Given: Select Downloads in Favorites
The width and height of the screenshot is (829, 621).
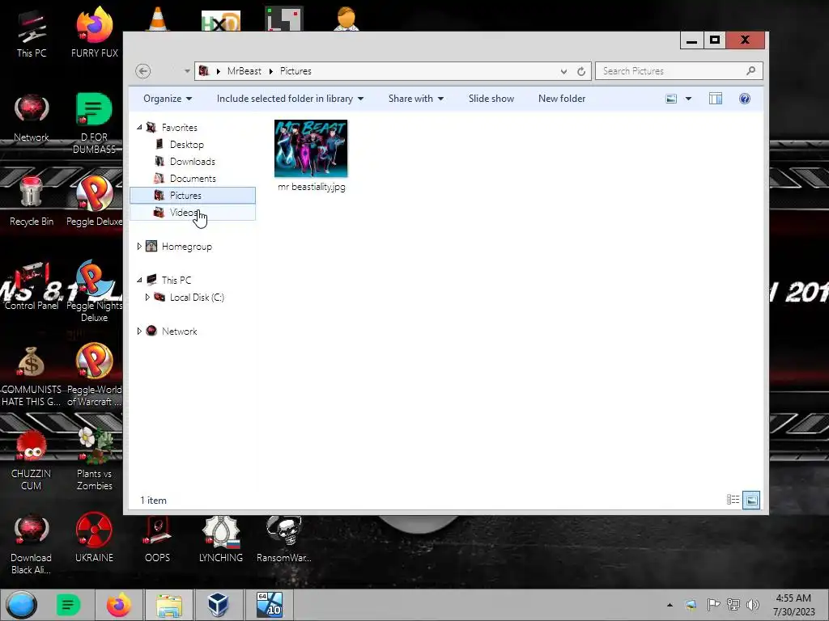Looking at the screenshot, I should [193, 162].
